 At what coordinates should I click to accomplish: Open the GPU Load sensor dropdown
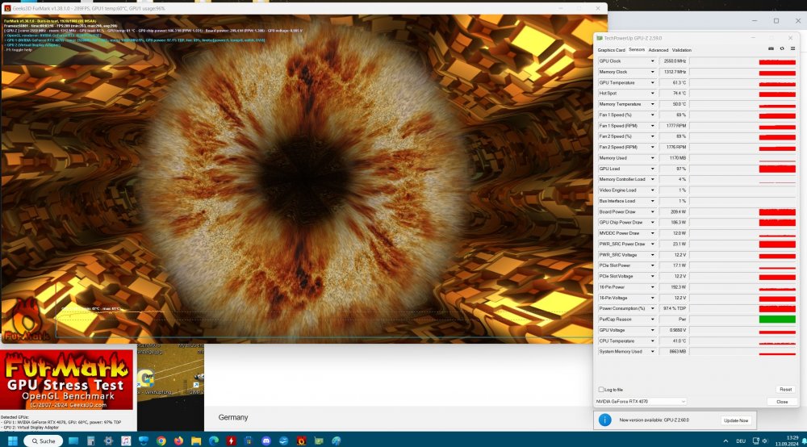click(653, 169)
